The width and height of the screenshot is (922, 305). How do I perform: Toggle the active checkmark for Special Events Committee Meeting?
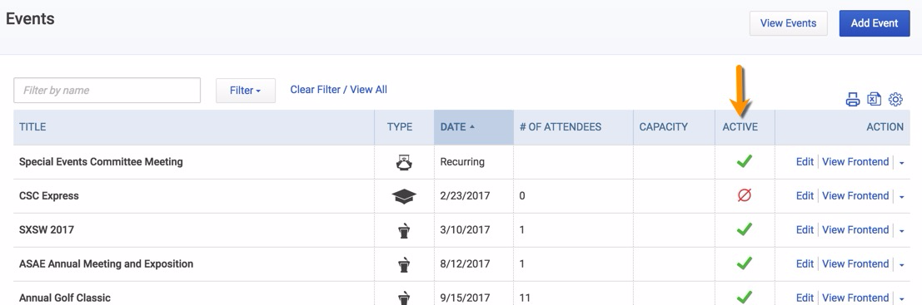(745, 160)
